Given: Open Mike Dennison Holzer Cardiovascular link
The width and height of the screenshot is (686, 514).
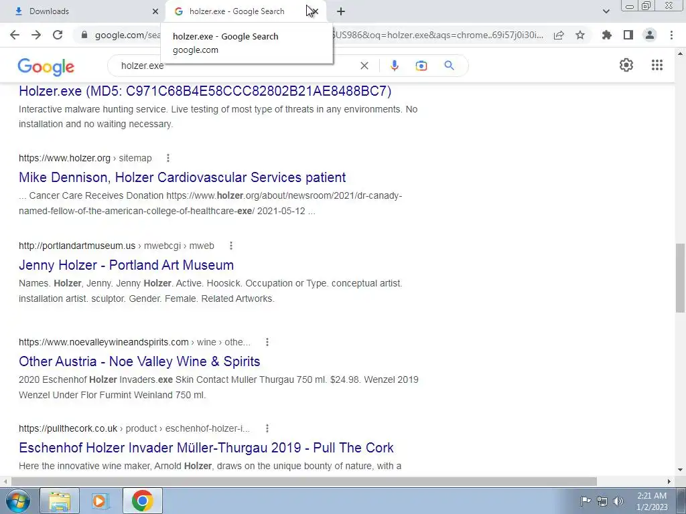Looking at the screenshot, I should pos(182,177).
